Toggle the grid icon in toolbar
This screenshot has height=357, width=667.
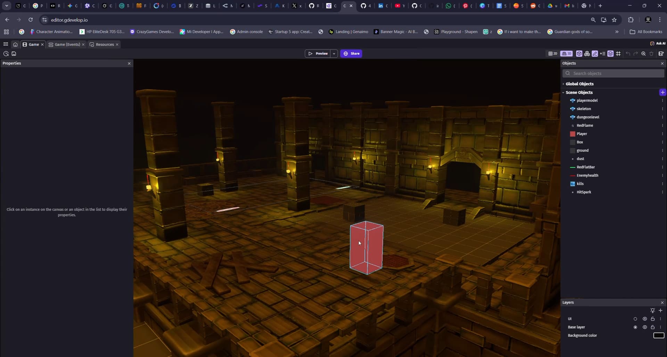(618, 54)
